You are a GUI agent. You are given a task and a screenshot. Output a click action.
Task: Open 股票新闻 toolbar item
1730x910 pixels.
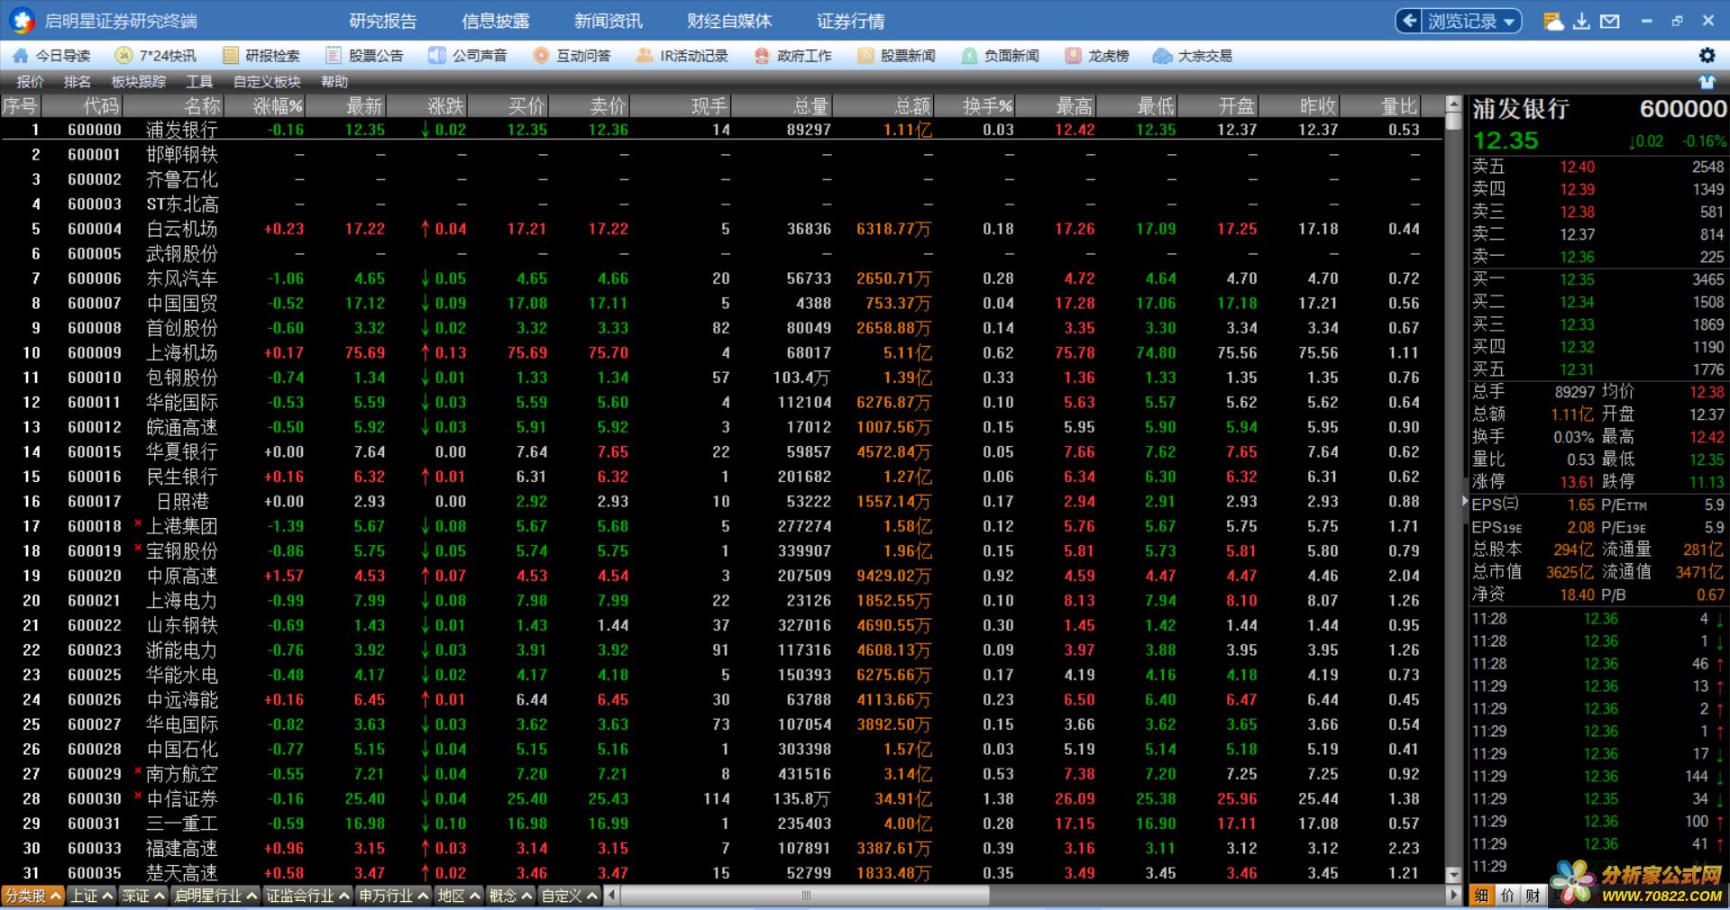coord(896,56)
